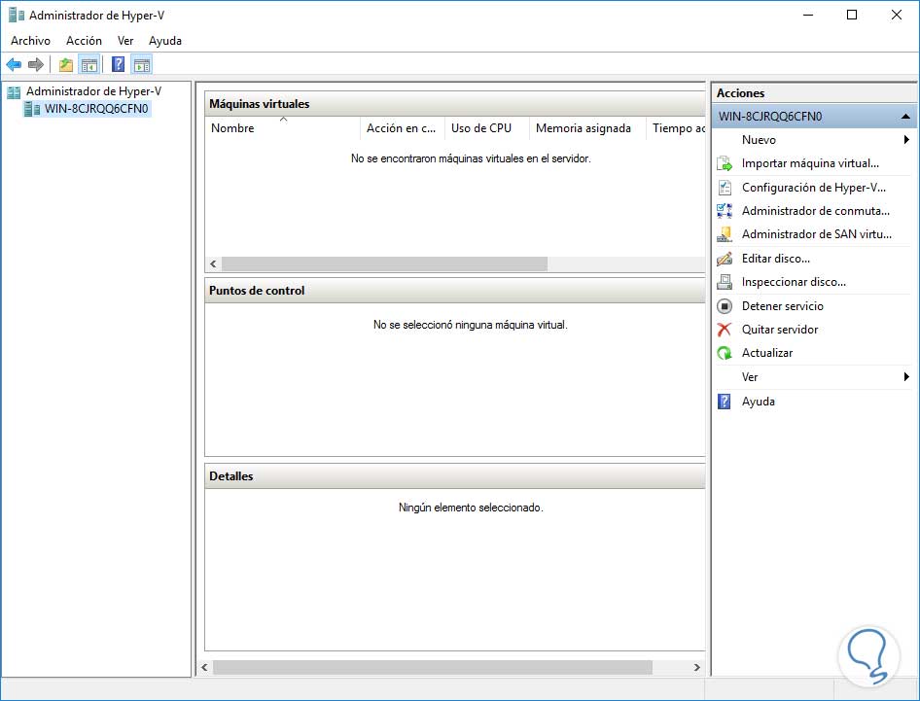The width and height of the screenshot is (920, 701).
Task: Click Nuevo action label
Action: click(x=759, y=140)
